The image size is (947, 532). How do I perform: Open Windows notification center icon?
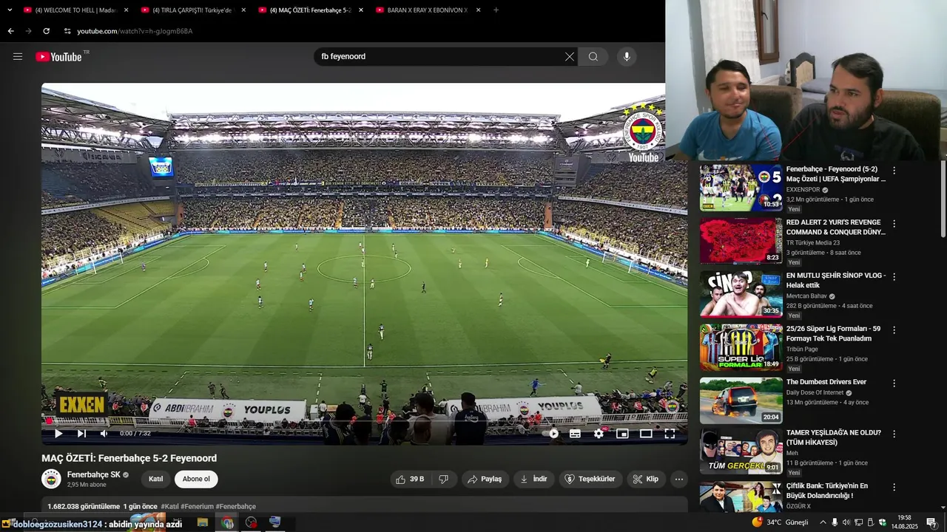[931, 522]
